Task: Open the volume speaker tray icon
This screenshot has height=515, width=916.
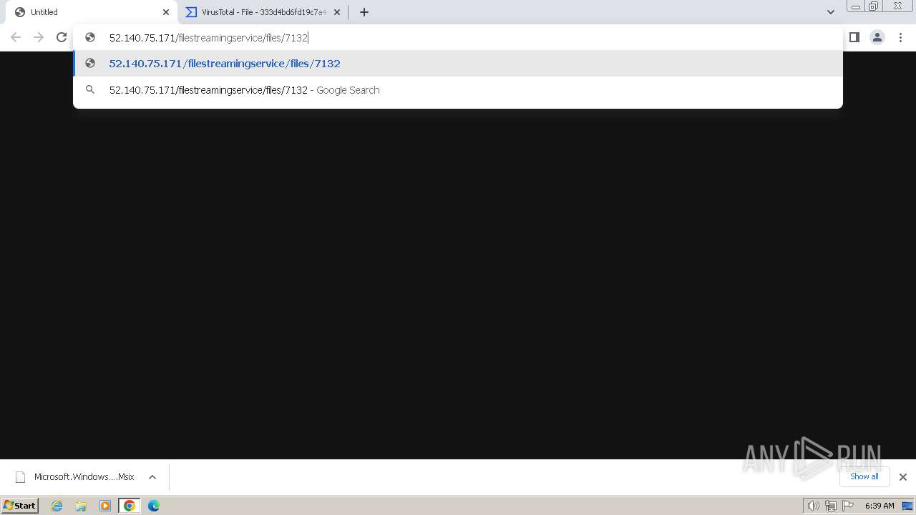Action: 813,506
